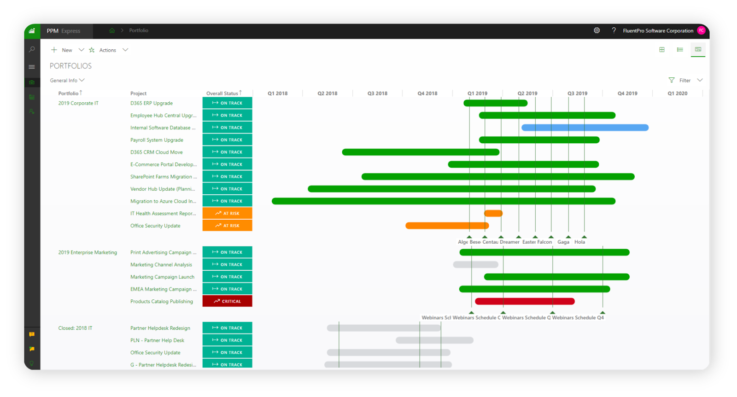
Task: Open projects icon below briefcase in sidebar
Action: pyautogui.click(x=32, y=97)
